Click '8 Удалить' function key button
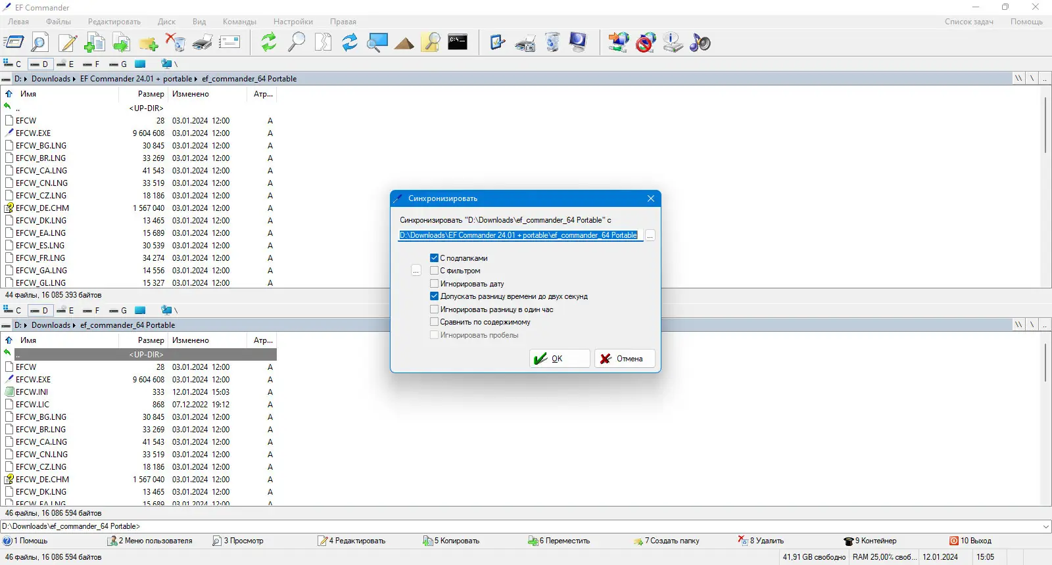The height and width of the screenshot is (565, 1052). [x=761, y=541]
